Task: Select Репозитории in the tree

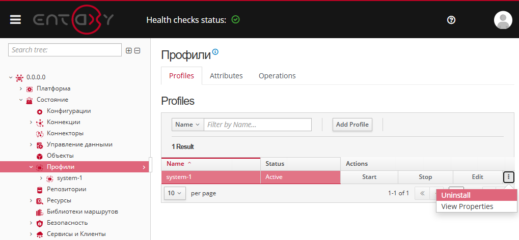Action: click(67, 190)
